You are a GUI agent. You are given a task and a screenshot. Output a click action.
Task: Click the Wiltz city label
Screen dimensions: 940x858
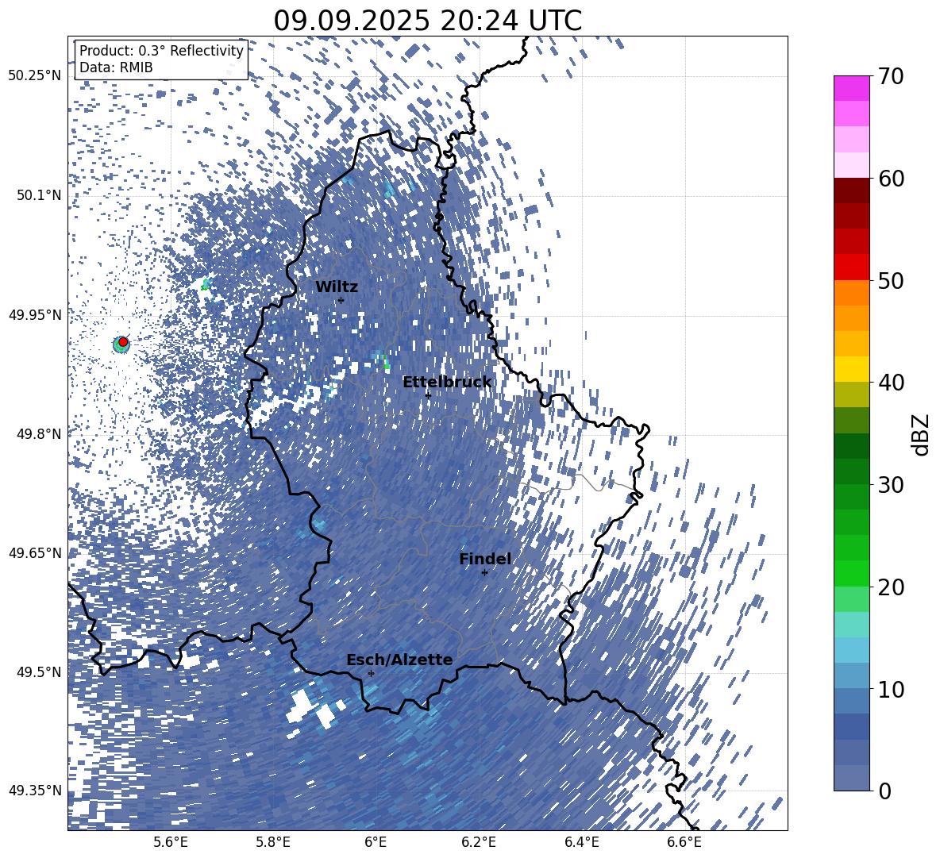coord(337,287)
